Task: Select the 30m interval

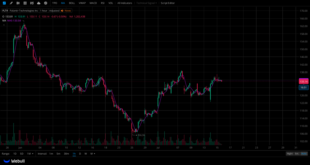Action: tap(66, 154)
